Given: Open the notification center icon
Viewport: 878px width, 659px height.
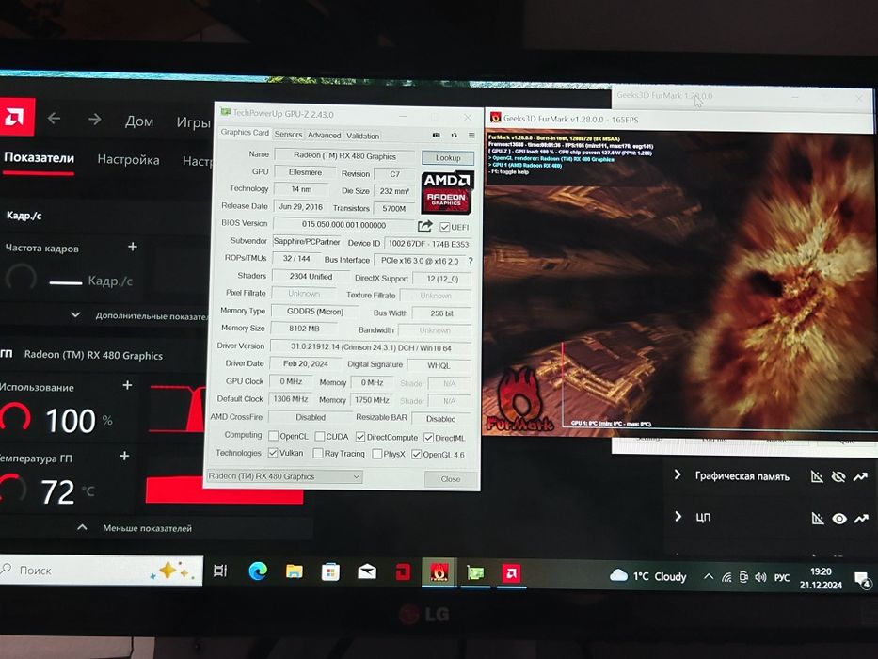Looking at the screenshot, I should click(862, 579).
